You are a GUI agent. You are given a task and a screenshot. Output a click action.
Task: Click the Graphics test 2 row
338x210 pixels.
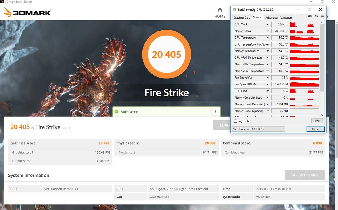coord(60,161)
